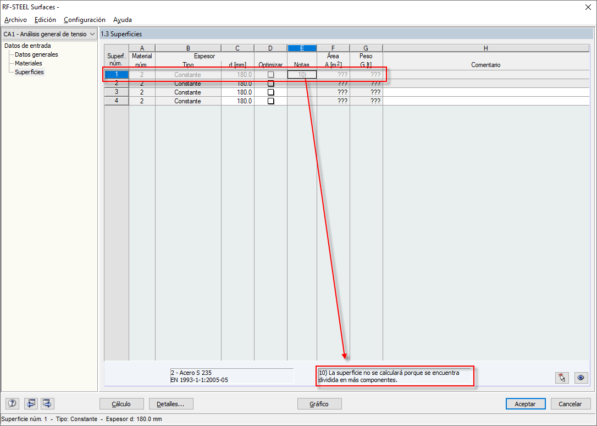Screen dimensions: 597x426
Task: Click highlighted column E header
Action: click(302, 48)
